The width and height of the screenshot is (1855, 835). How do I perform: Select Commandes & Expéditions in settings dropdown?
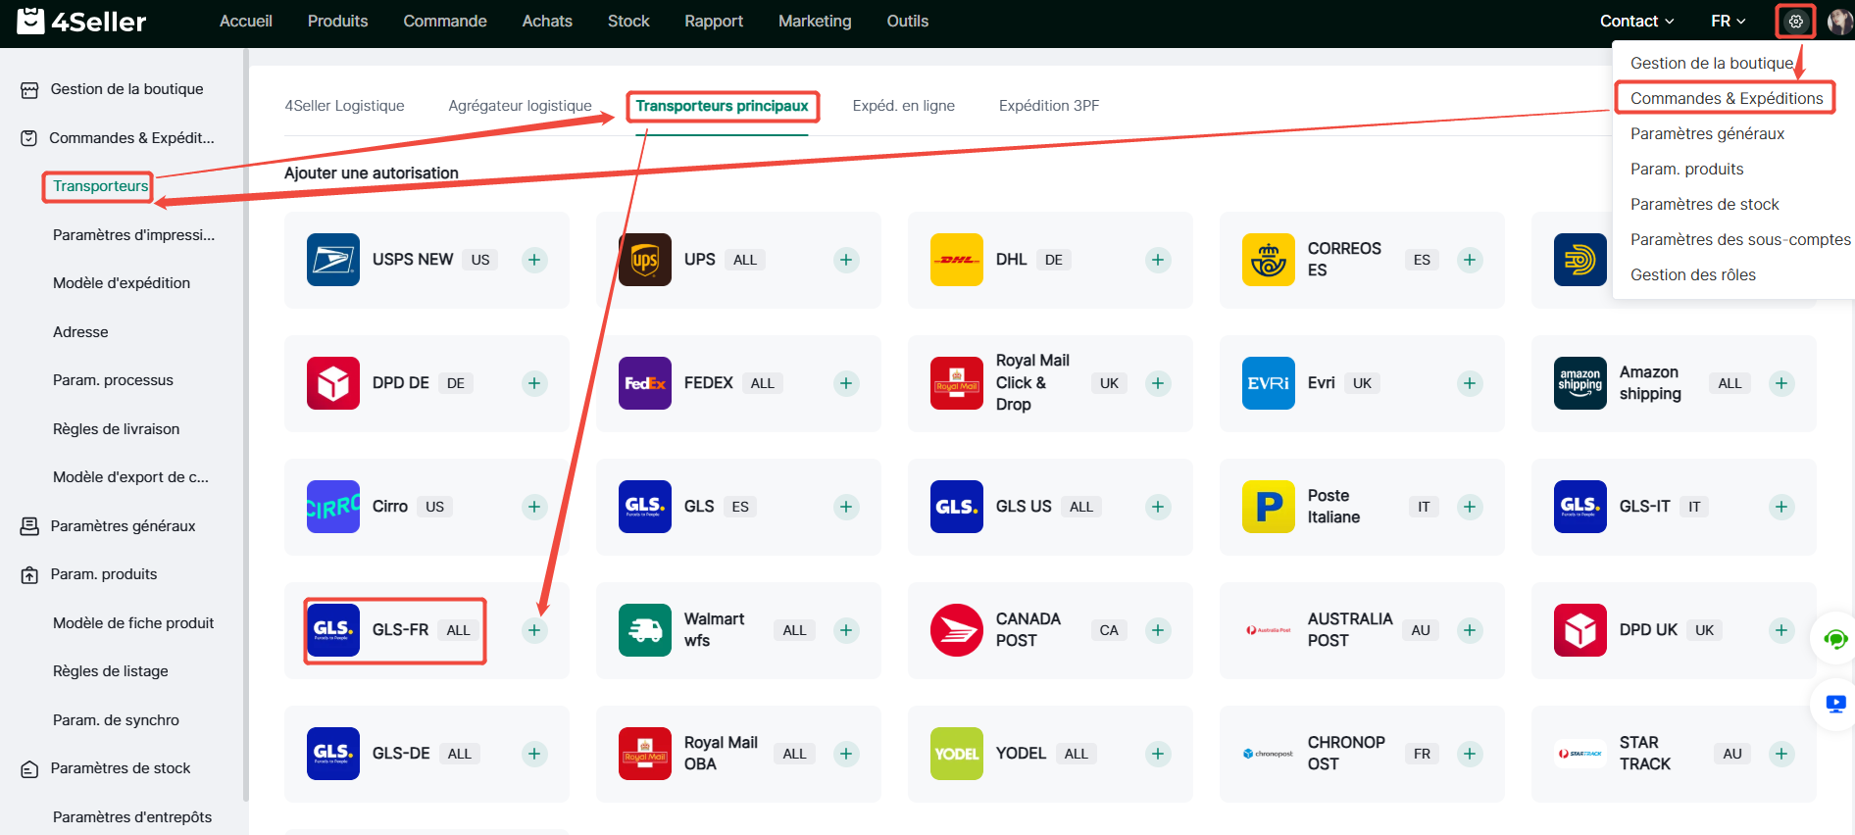click(1727, 98)
